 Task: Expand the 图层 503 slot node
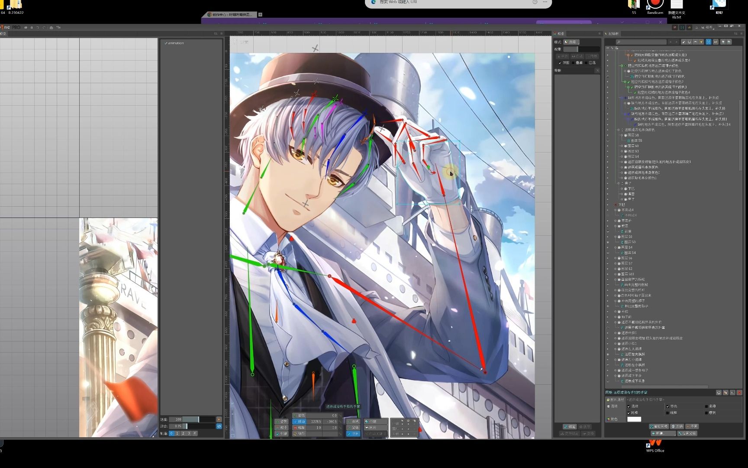pyautogui.click(x=615, y=274)
